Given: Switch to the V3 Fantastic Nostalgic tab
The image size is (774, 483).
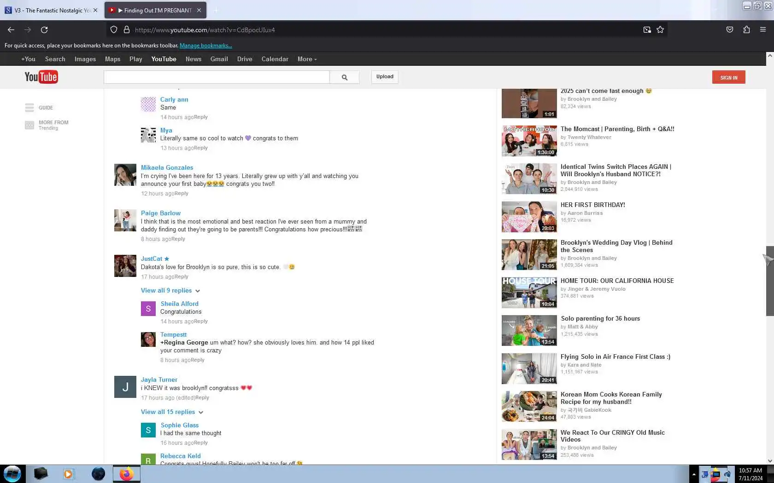Looking at the screenshot, I should click(51, 10).
